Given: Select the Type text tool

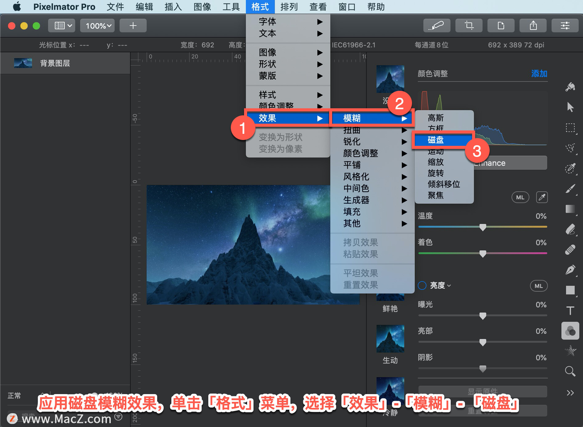Looking at the screenshot, I should tap(570, 310).
